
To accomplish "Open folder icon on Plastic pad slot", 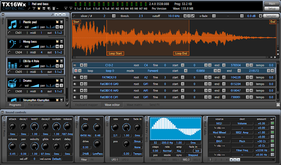I will 57,22.
